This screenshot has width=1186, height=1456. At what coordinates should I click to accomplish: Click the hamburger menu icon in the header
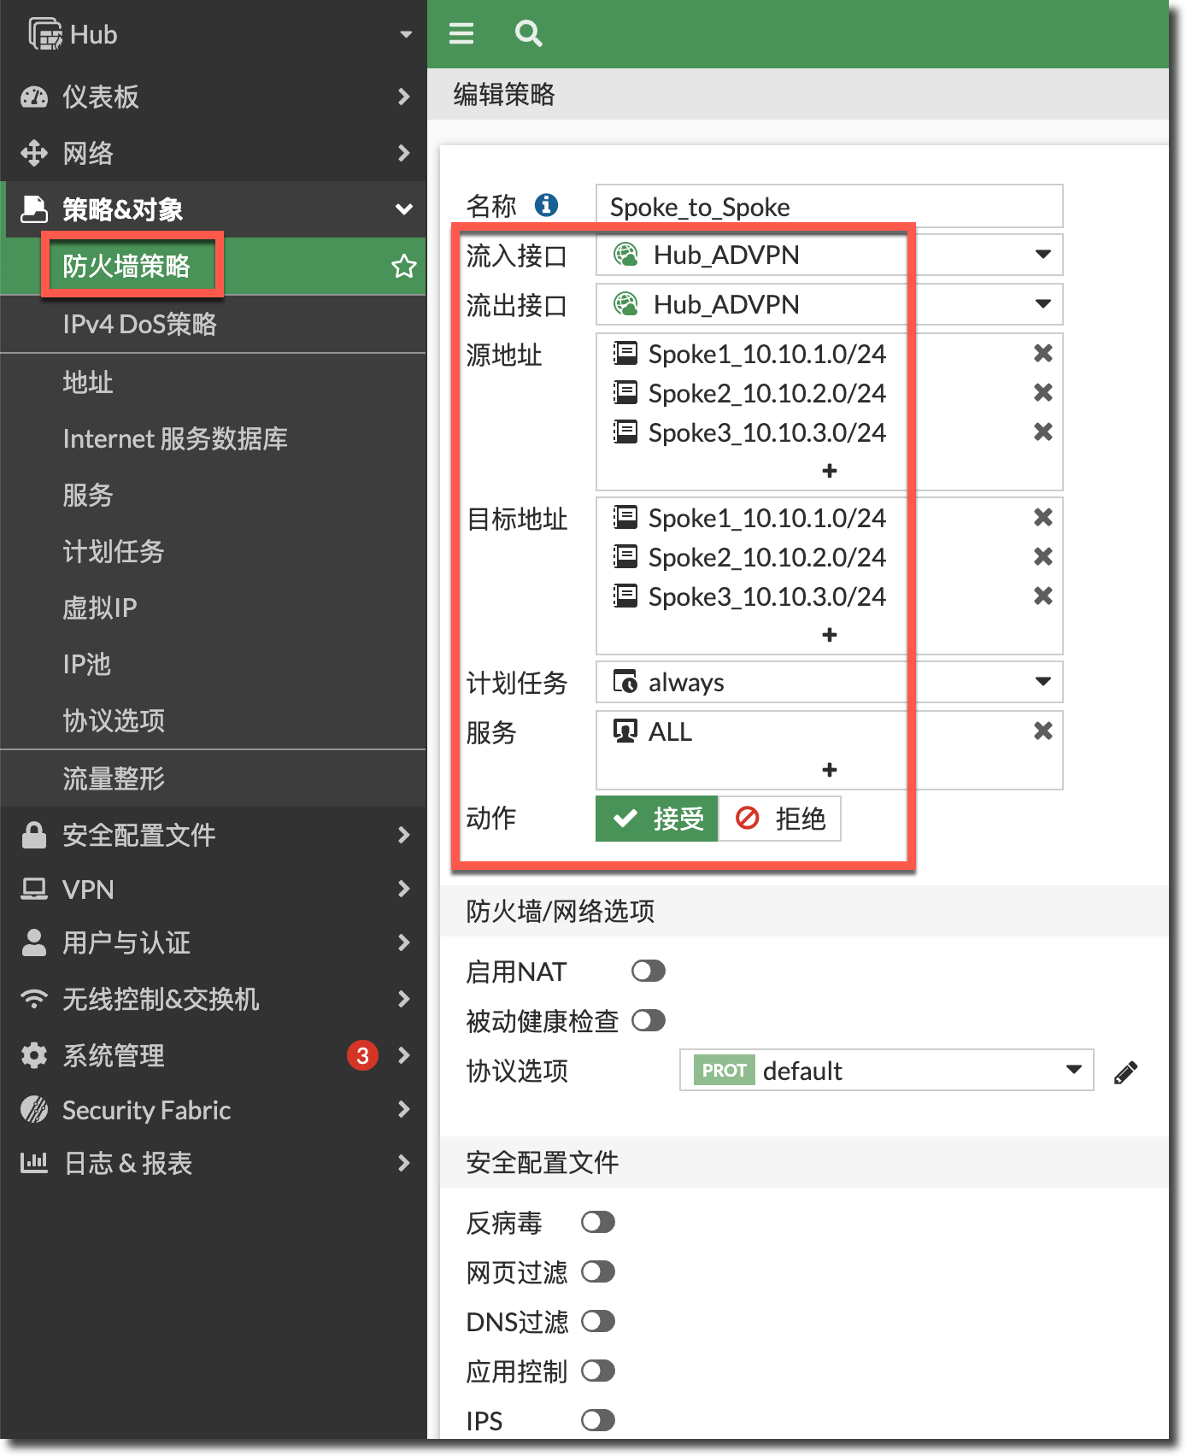461,33
